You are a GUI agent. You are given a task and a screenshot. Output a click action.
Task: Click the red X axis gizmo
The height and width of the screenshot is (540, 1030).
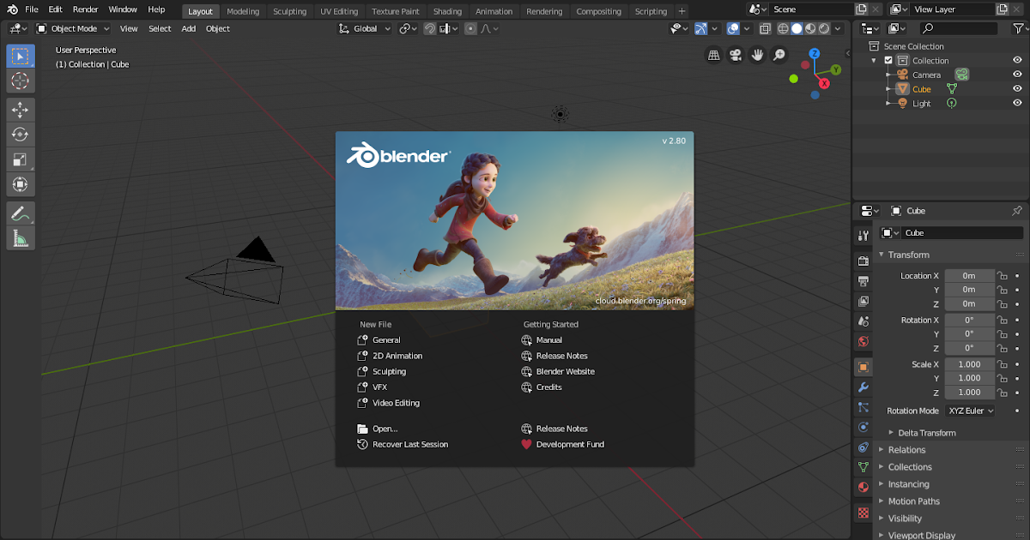pyautogui.click(x=824, y=83)
